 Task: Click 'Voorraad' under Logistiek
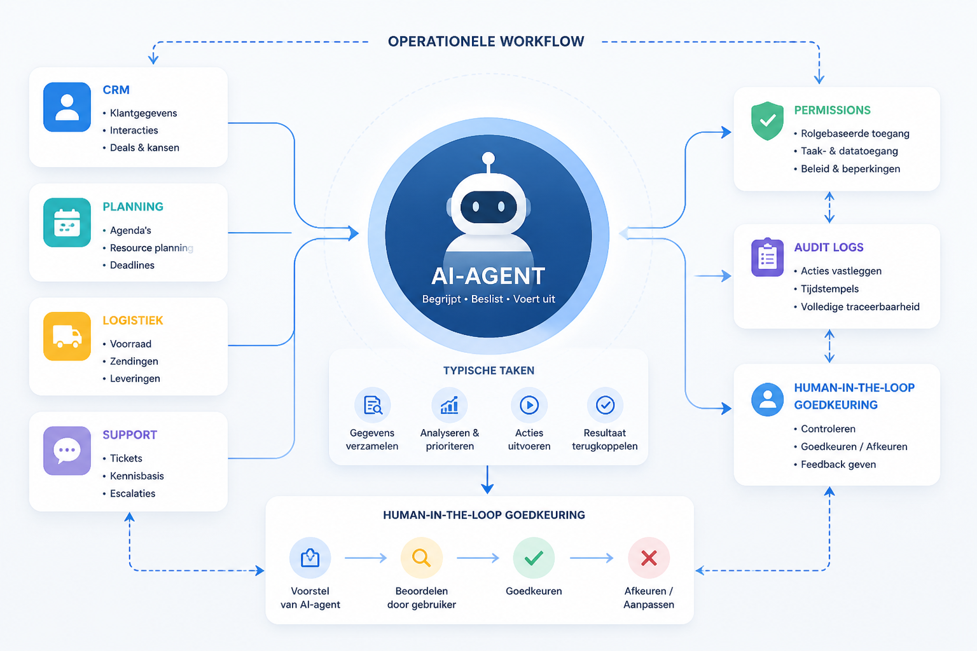130,344
